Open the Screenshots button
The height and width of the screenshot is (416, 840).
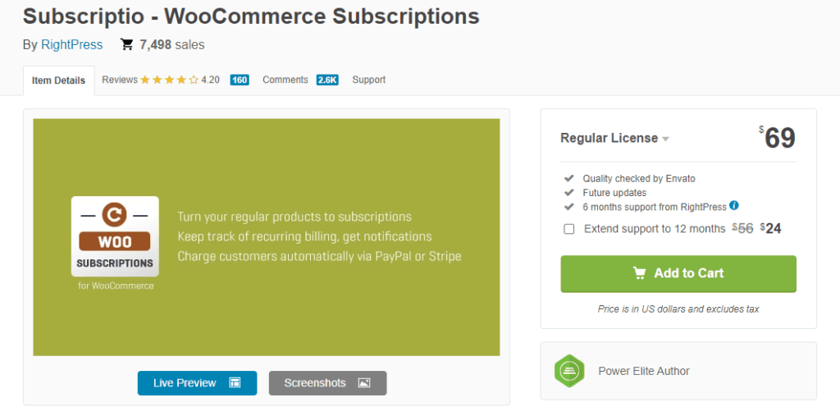327,383
